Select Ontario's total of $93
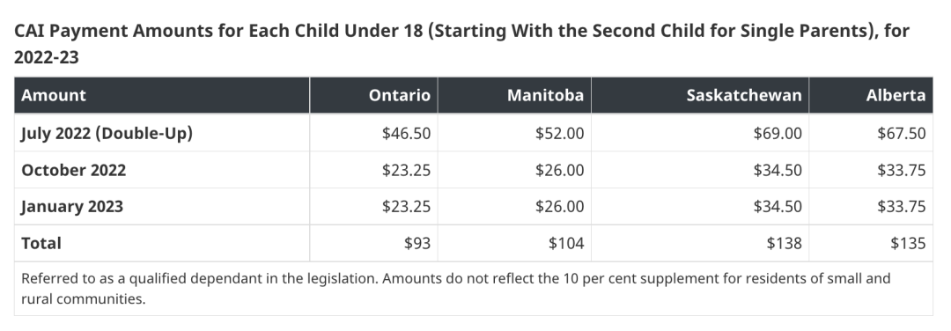This screenshot has height=331, width=951. point(417,243)
